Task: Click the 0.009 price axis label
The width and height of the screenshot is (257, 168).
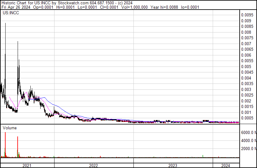Action: [246, 21]
